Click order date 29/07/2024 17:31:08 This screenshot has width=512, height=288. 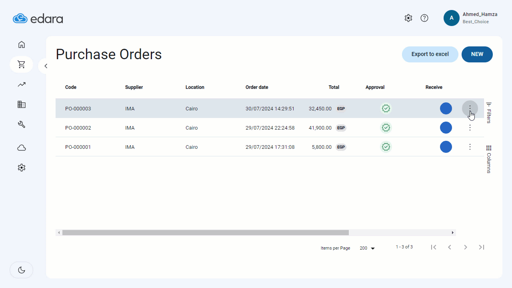(270, 147)
